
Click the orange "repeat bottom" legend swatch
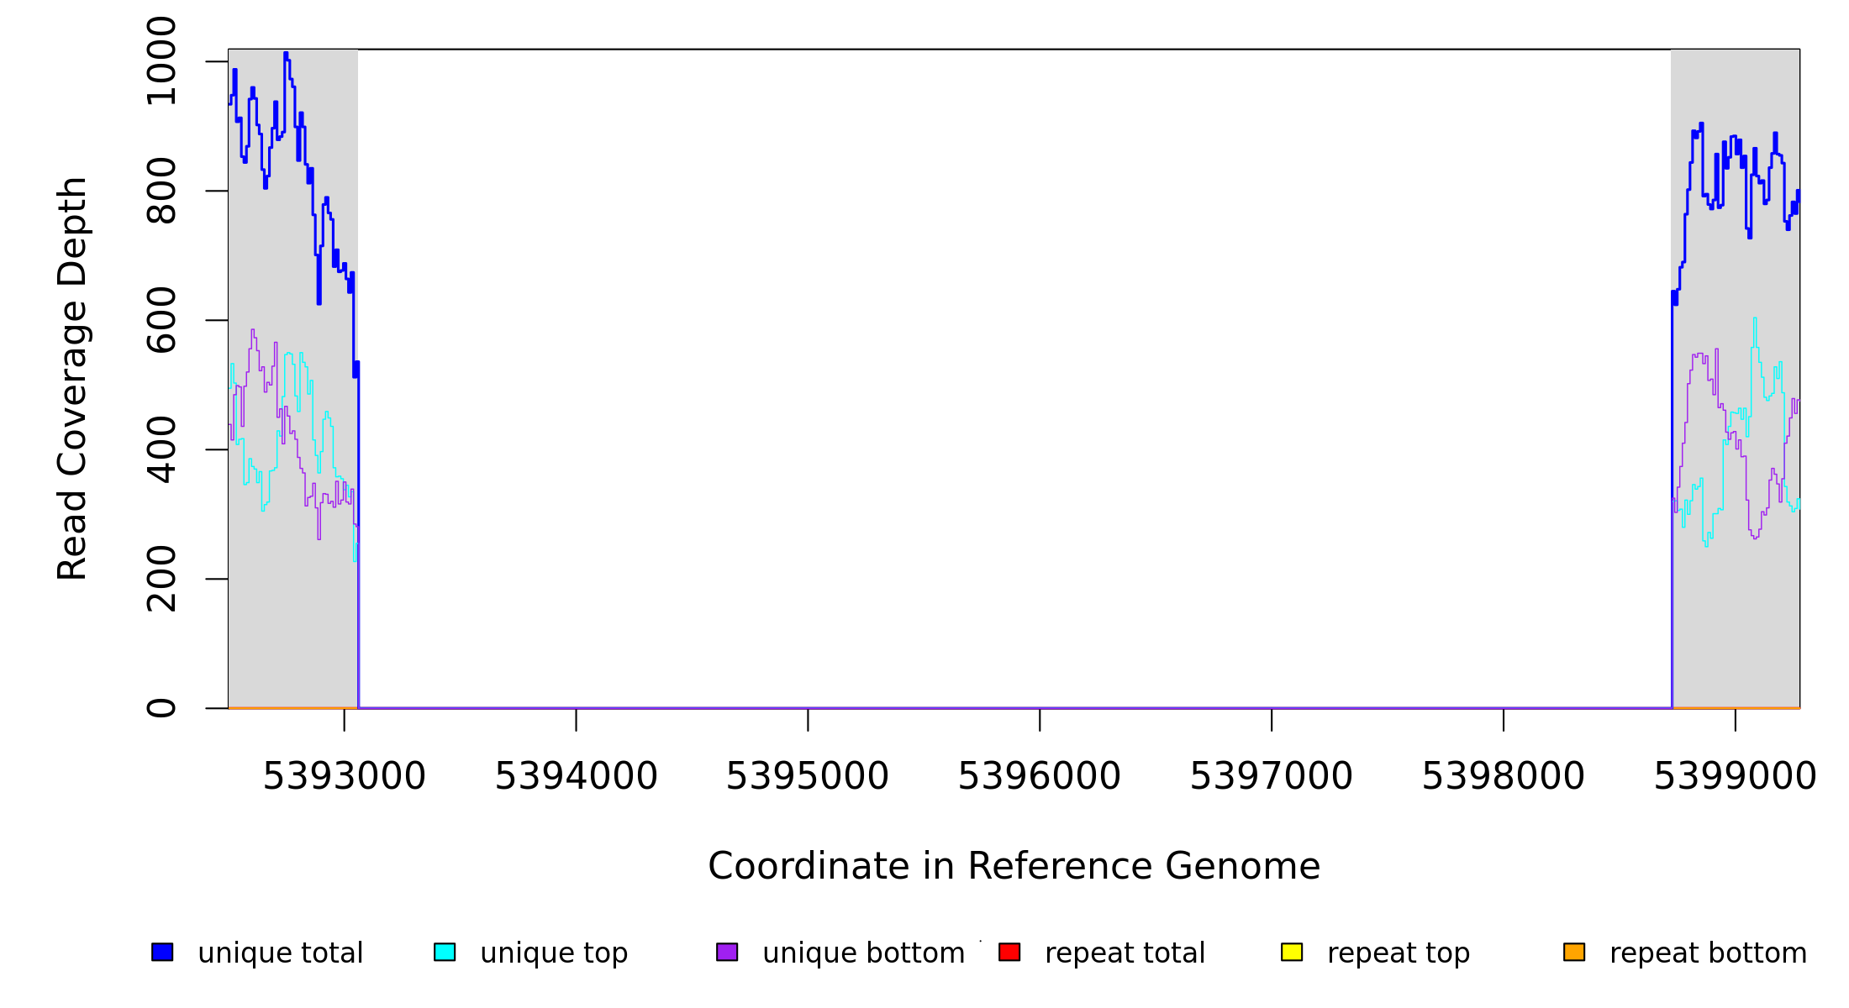click(1574, 952)
